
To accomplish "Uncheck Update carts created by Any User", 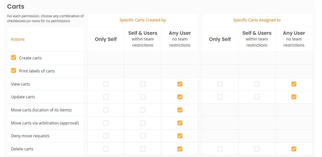I will tap(180, 97).
